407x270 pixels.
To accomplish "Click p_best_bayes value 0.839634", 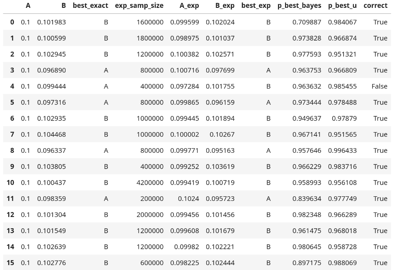I will coord(307,199).
